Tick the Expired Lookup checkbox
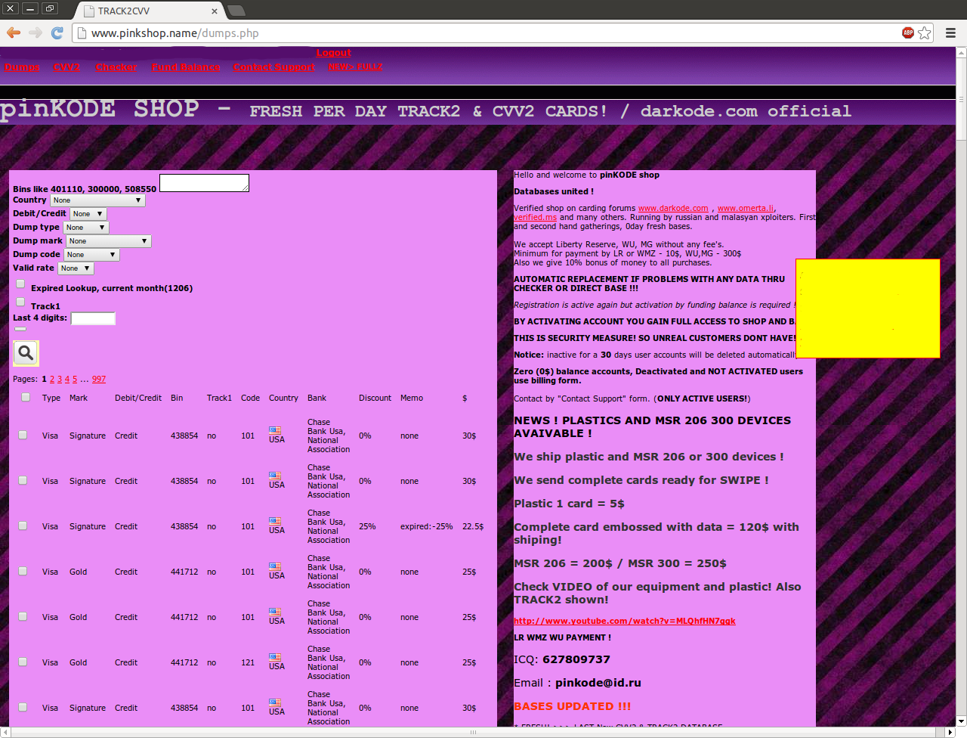 tap(21, 284)
